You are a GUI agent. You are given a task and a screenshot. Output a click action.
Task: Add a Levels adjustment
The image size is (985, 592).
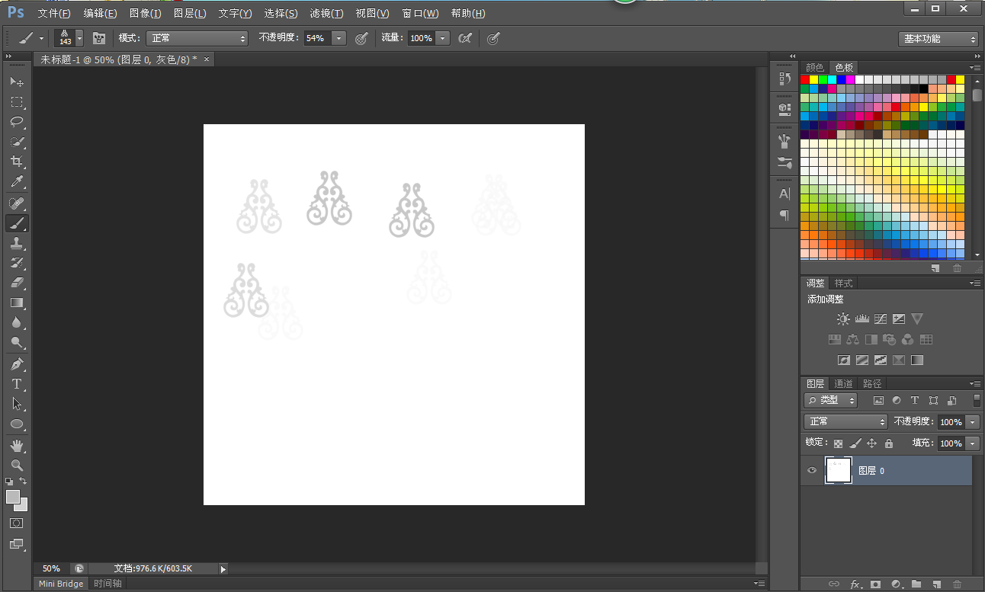[x=862, y=318]
